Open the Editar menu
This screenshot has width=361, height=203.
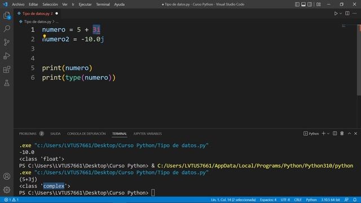coord(33,5)
